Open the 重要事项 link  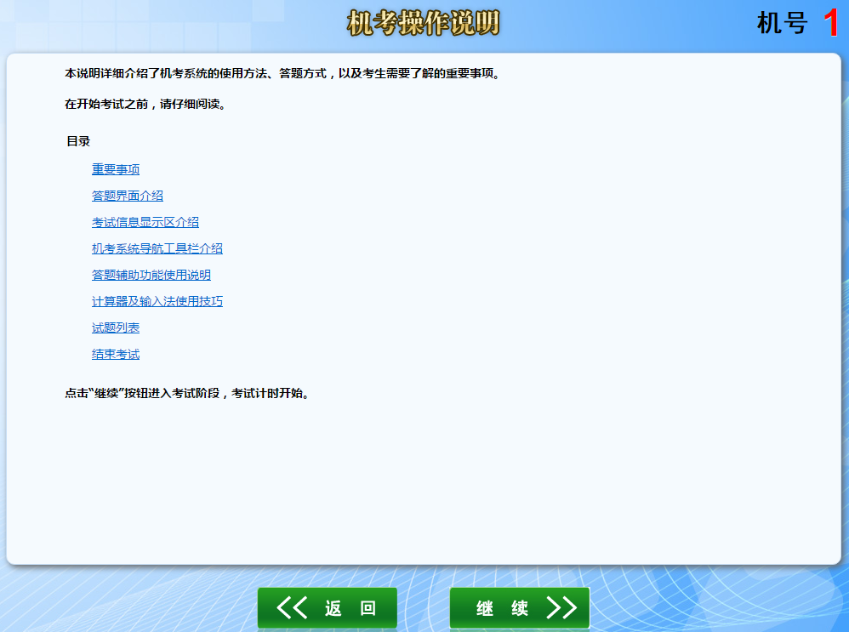[x=116, y=169]
